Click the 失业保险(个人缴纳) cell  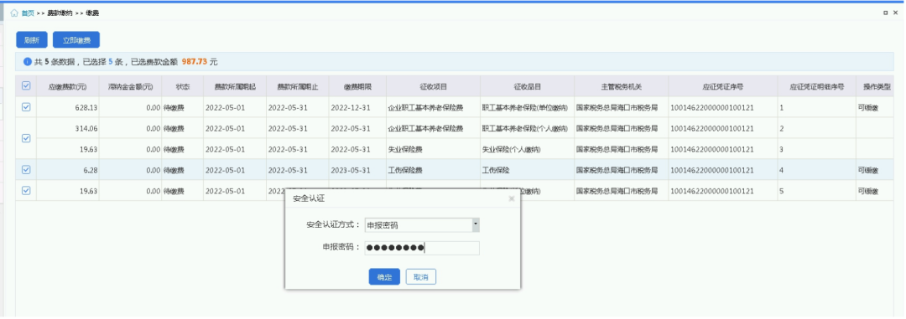coord(527,149)
